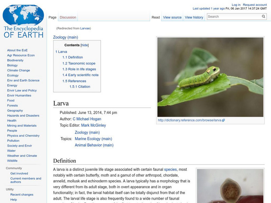Jump to '1.2 Taxonomic scope' section
The image size is (271, 203).
(79, 63)
